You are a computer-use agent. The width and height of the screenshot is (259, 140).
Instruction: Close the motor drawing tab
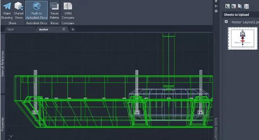[64, 29]
